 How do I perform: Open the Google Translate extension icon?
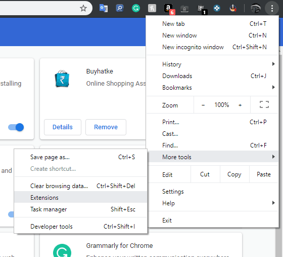coord(104,8)
